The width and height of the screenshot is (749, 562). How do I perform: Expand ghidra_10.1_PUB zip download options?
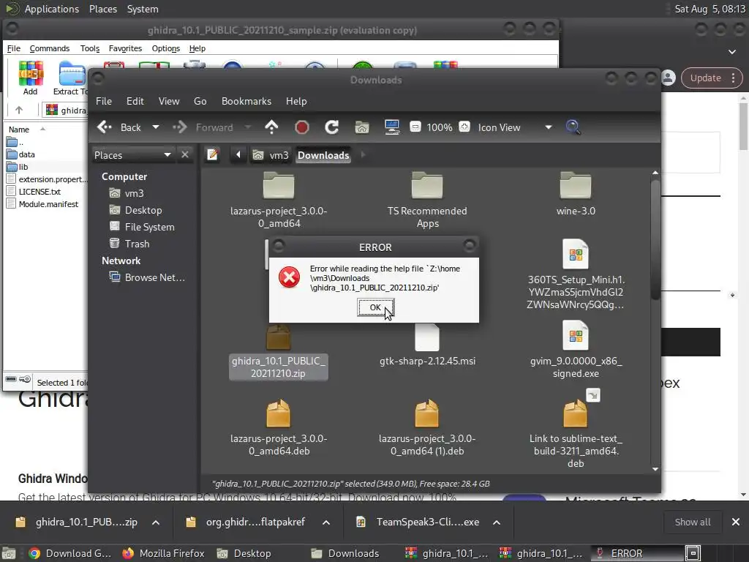(x=156, y=522)
